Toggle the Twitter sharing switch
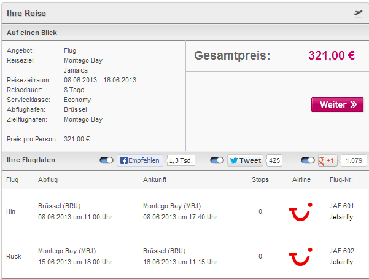Image resolution: width=369 pixels, height=279 pixels. [217, 160]
